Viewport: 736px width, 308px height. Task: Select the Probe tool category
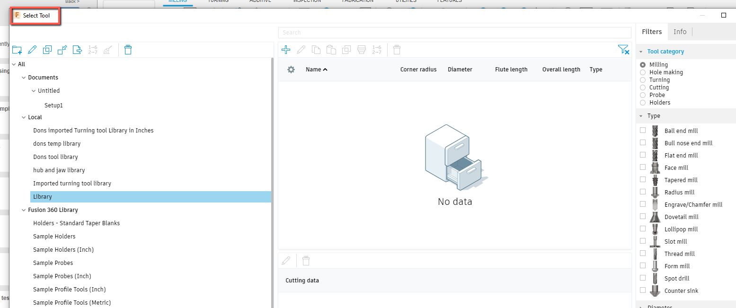click(x=642, y=95)
